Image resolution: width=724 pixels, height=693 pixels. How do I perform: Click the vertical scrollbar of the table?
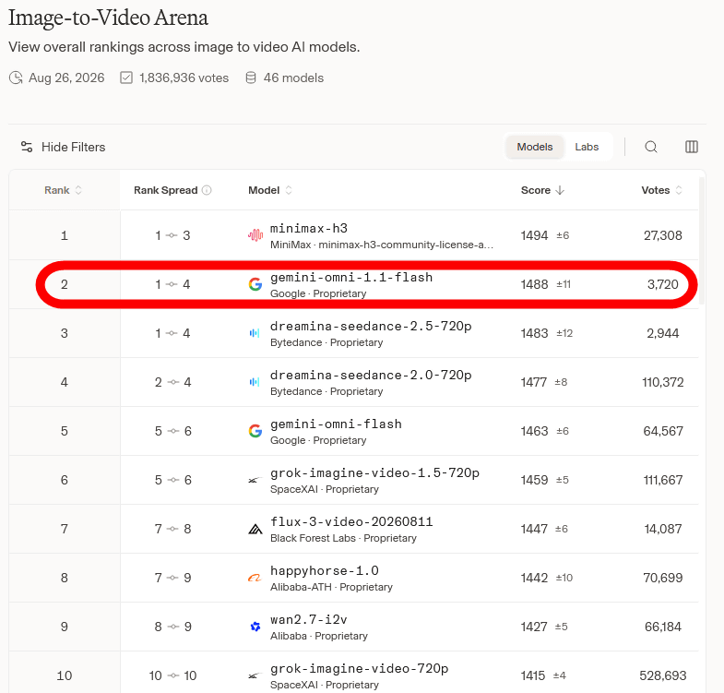(x=702, y=240)
